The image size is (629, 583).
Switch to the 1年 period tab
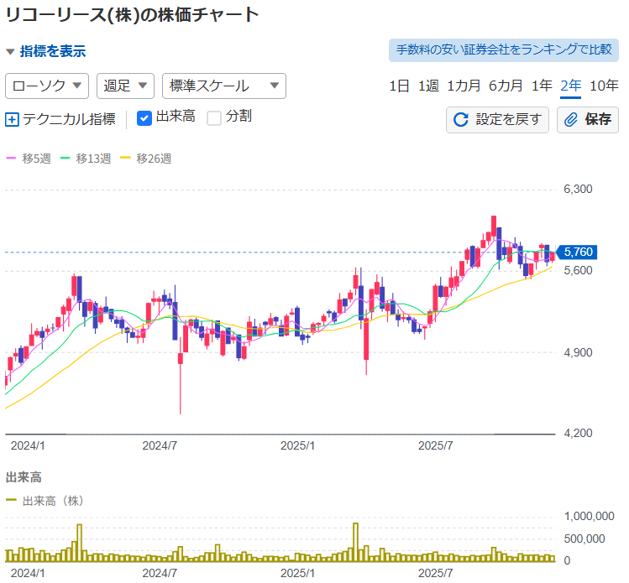(542, 86)
